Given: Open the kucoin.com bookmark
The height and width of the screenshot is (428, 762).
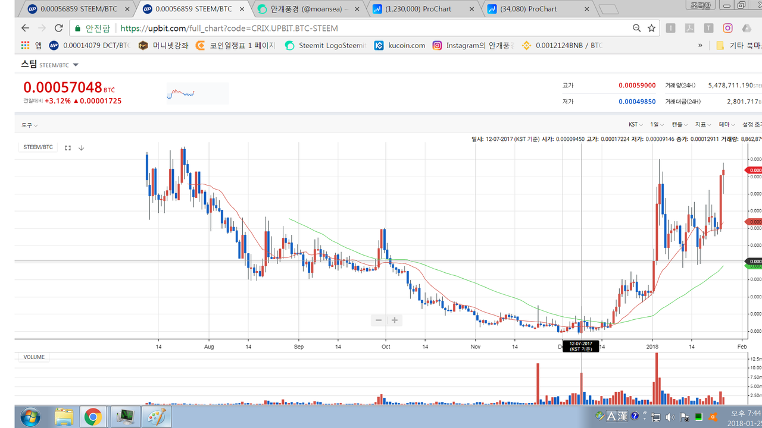Looking at the screenshot, I should pos(400,45).
